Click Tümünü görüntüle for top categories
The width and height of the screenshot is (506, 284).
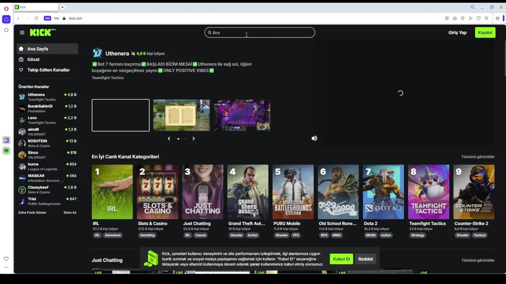(478, 157)
